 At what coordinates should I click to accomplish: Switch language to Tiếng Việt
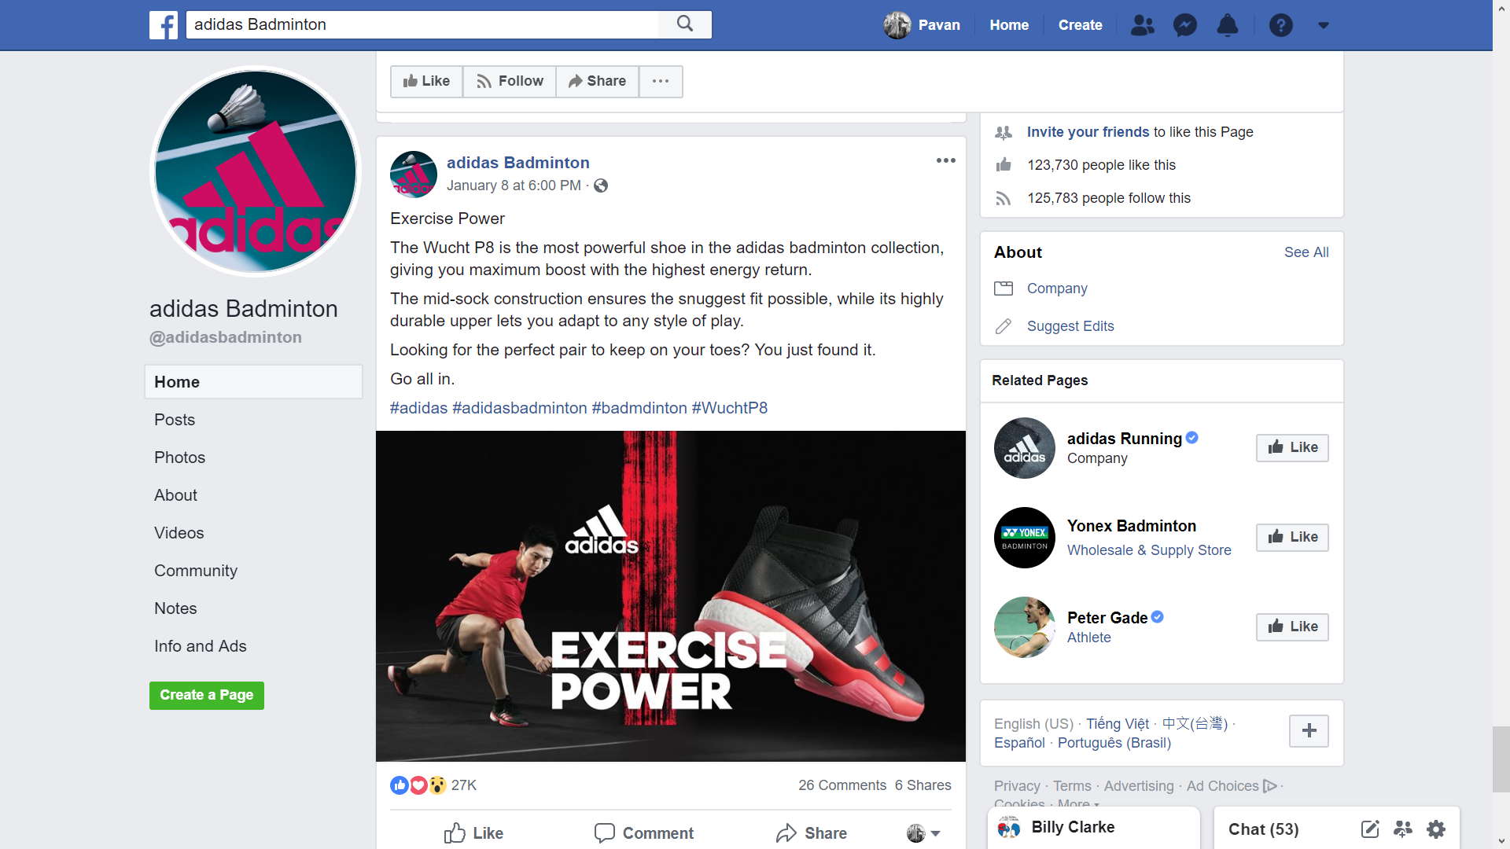[x=1118, y=723]
